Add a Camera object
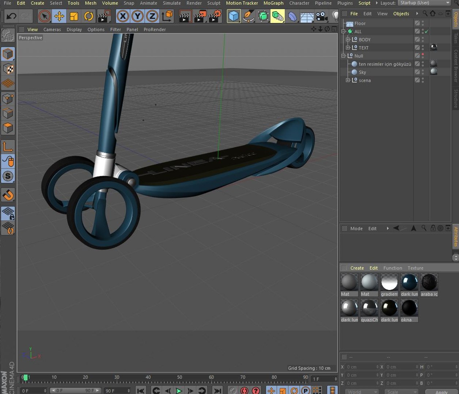 coord(322,16)
